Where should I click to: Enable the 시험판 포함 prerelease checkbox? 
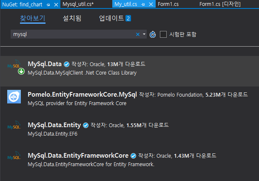[x=163, y=34]
